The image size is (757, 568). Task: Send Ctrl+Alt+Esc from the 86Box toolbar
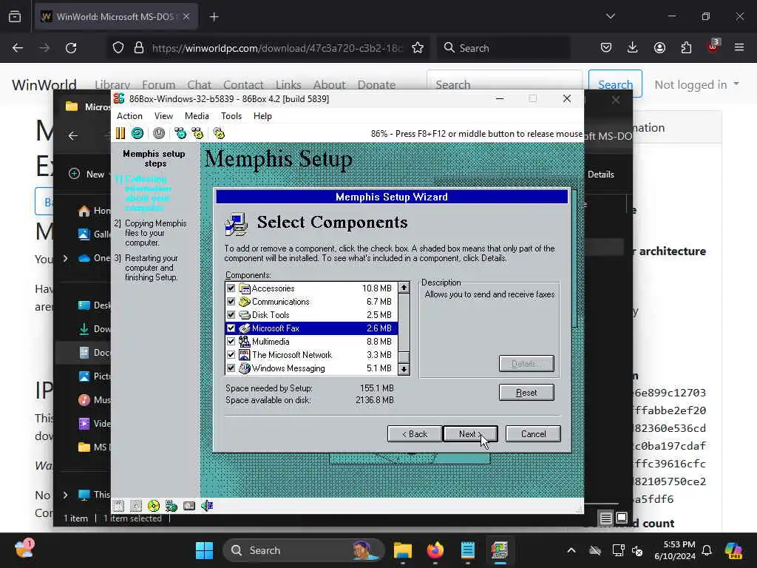tap(197, 133)
